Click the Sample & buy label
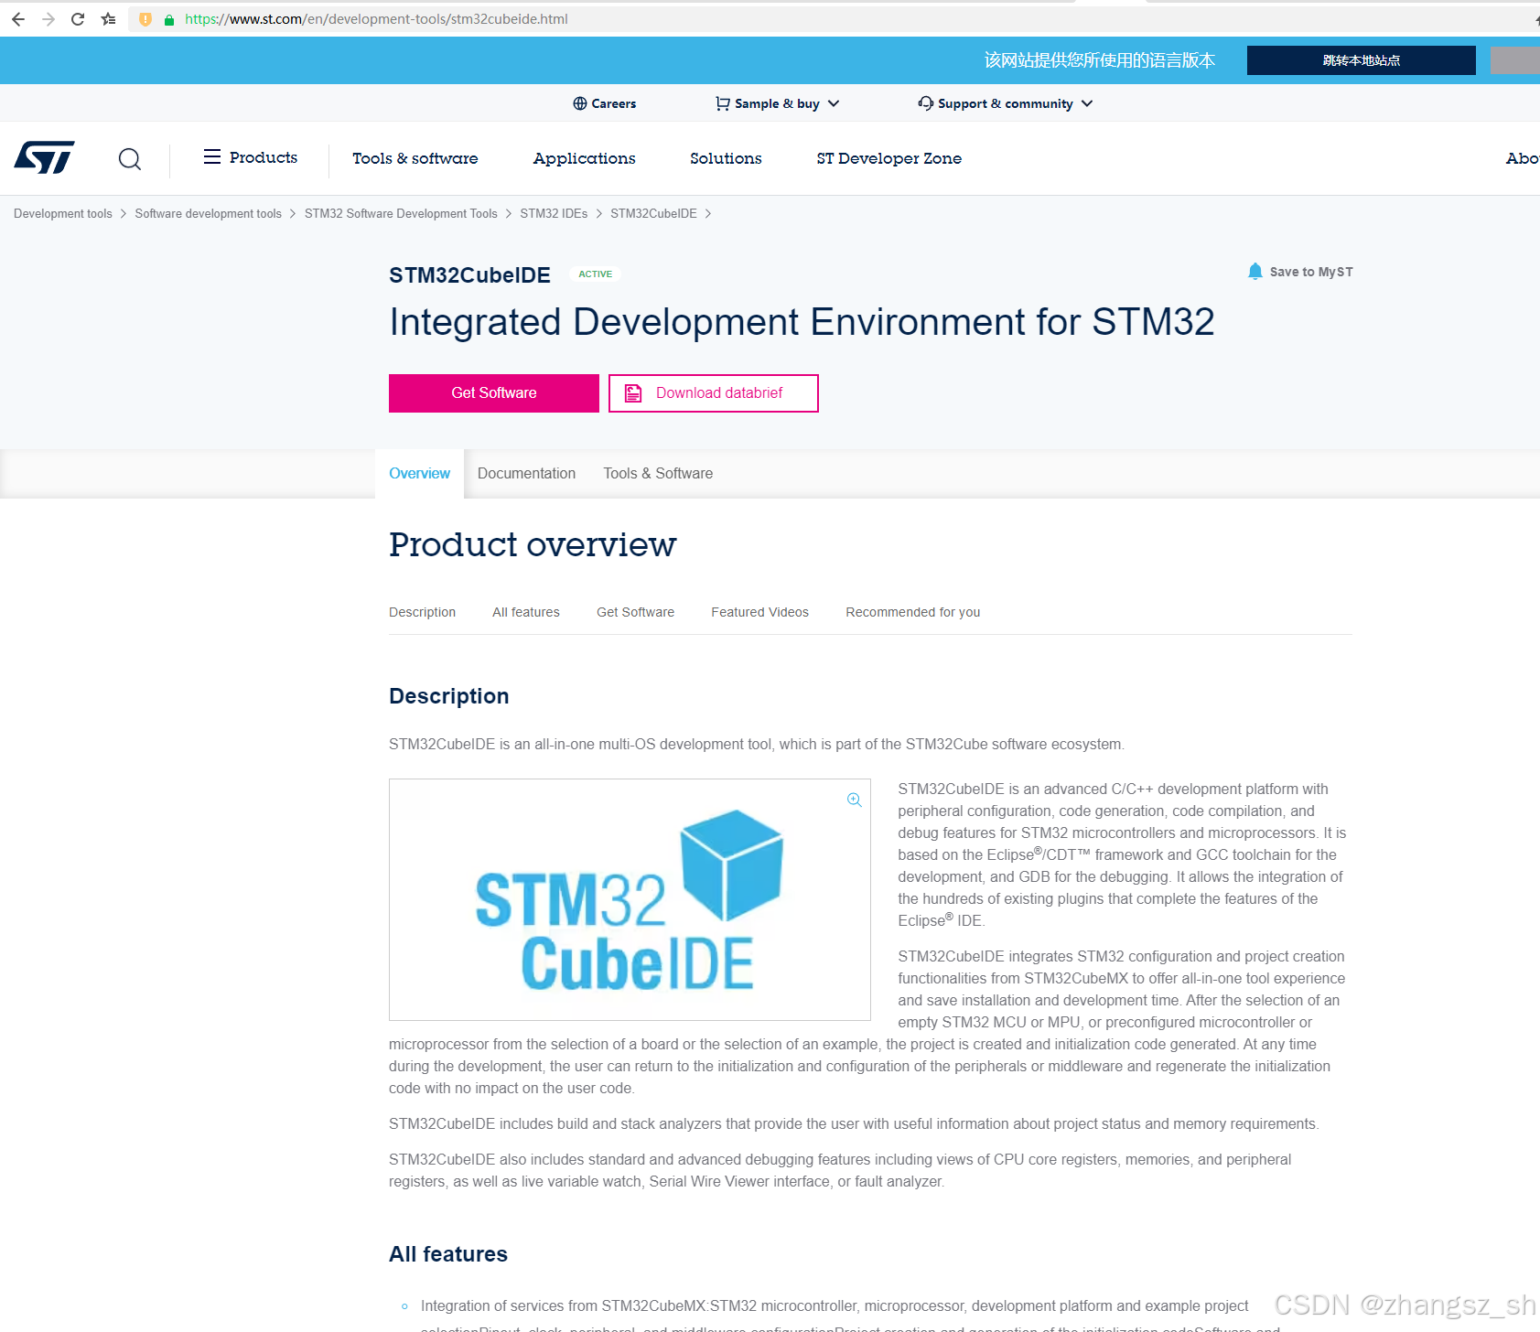Viewport: 1540px width, 1332px height. (x=777, y=103)
